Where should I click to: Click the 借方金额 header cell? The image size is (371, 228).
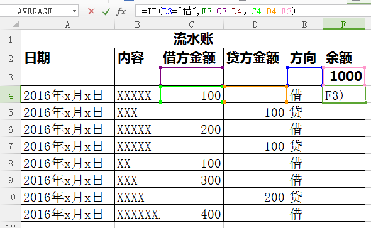click(x=192, y=58)
